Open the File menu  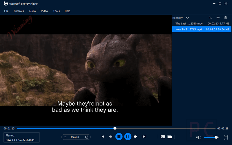pos(6,11)
